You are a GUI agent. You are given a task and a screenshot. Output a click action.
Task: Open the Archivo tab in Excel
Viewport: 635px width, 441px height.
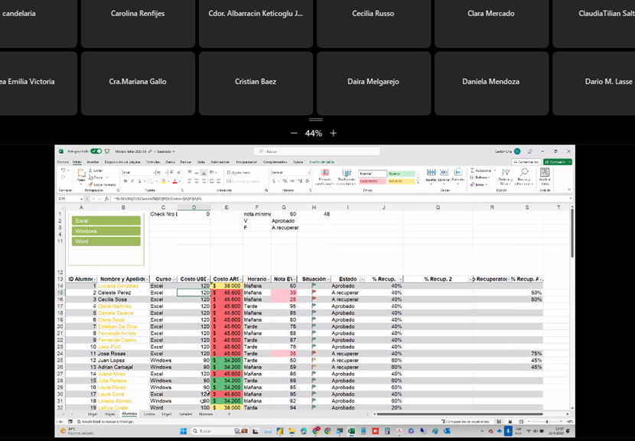point(63,162)
